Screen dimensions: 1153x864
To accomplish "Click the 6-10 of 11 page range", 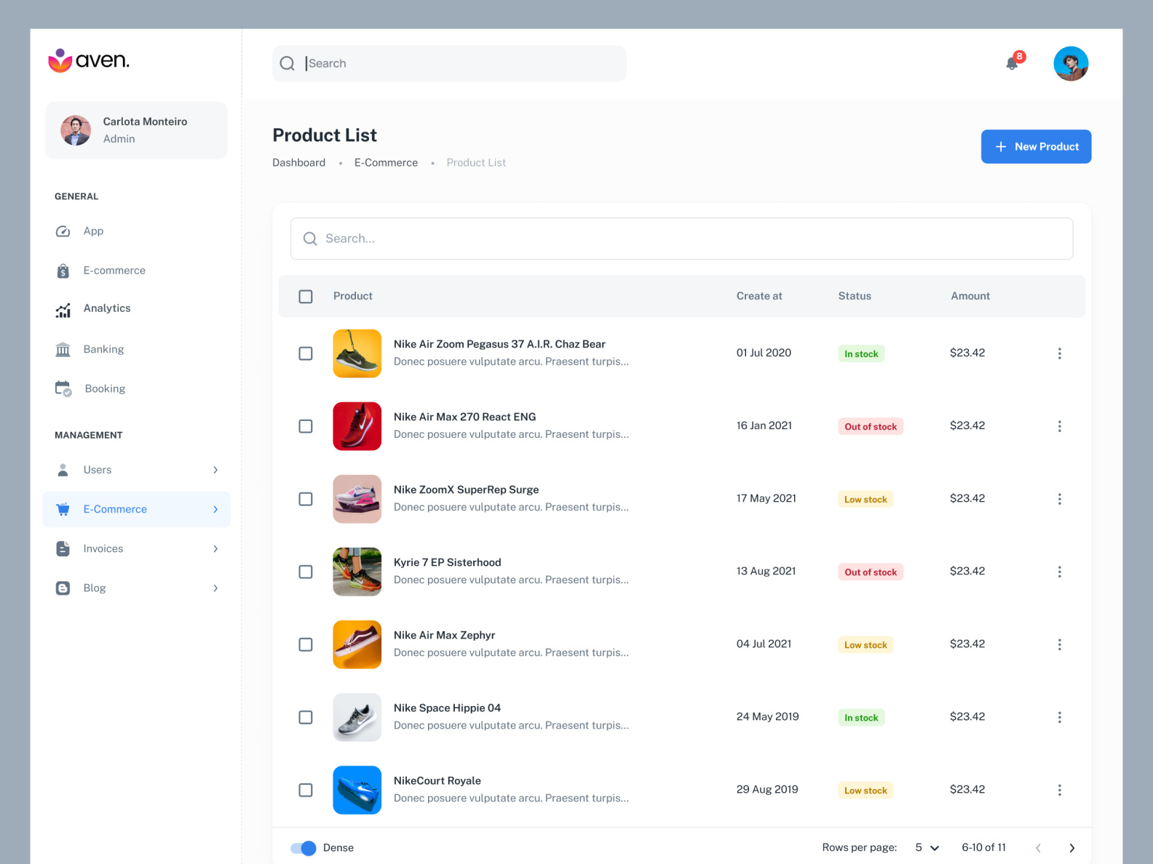I will (x=983, y=848).
